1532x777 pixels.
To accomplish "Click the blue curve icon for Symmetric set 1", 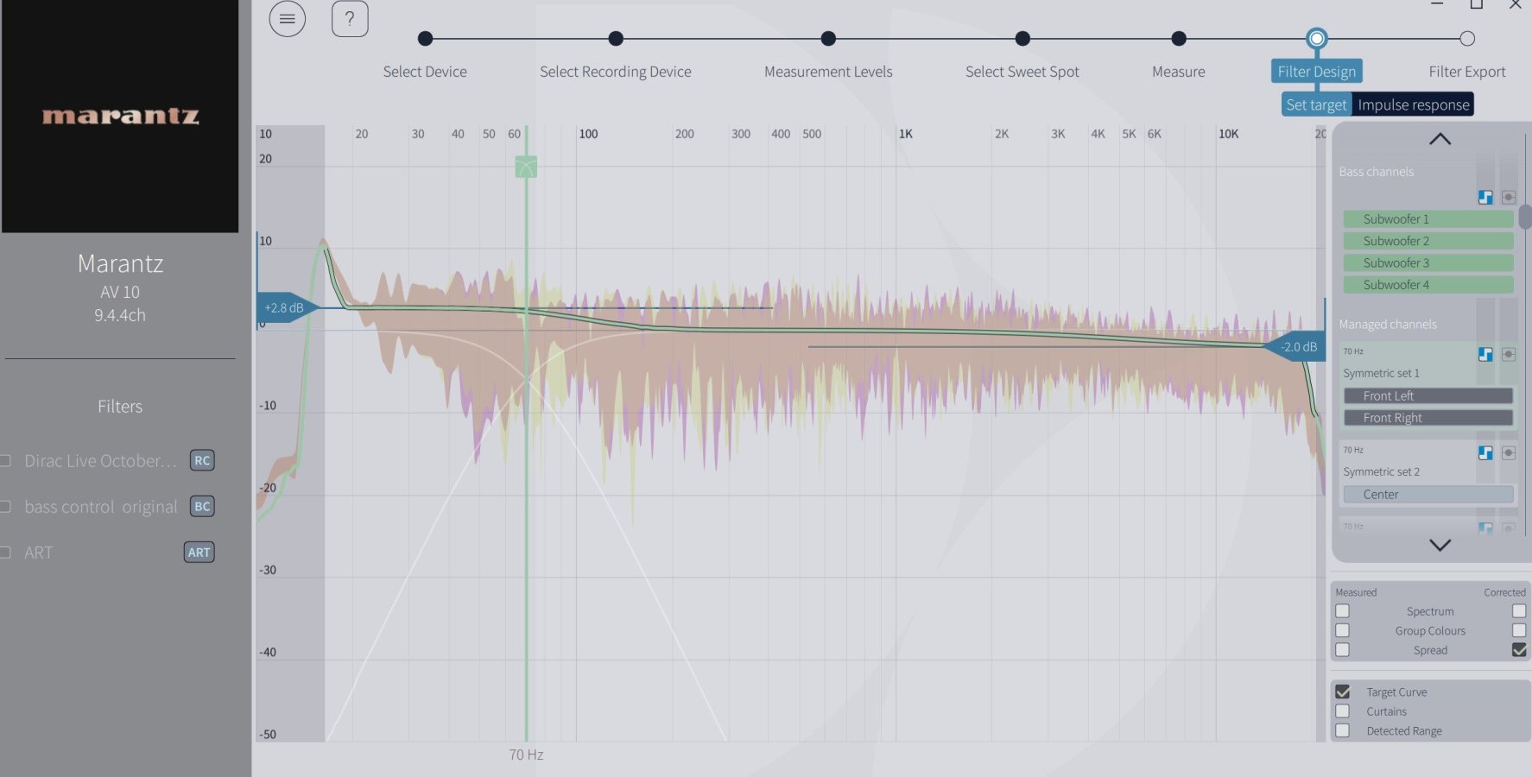I will [1485, 354].
